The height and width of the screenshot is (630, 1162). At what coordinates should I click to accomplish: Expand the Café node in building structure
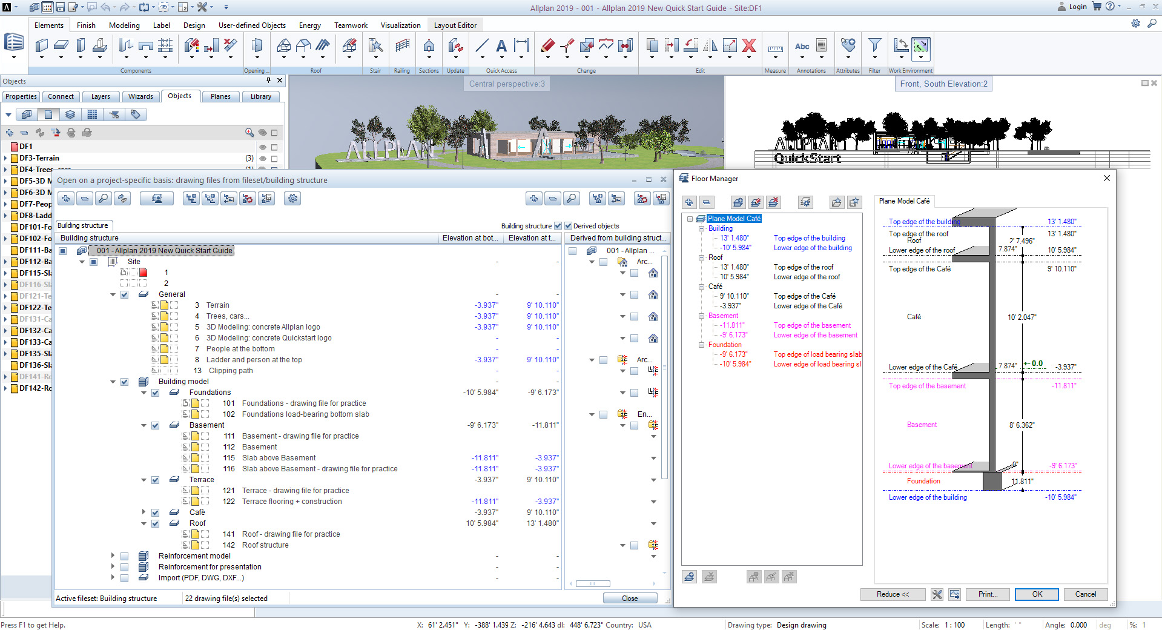(x=144, y=512)
